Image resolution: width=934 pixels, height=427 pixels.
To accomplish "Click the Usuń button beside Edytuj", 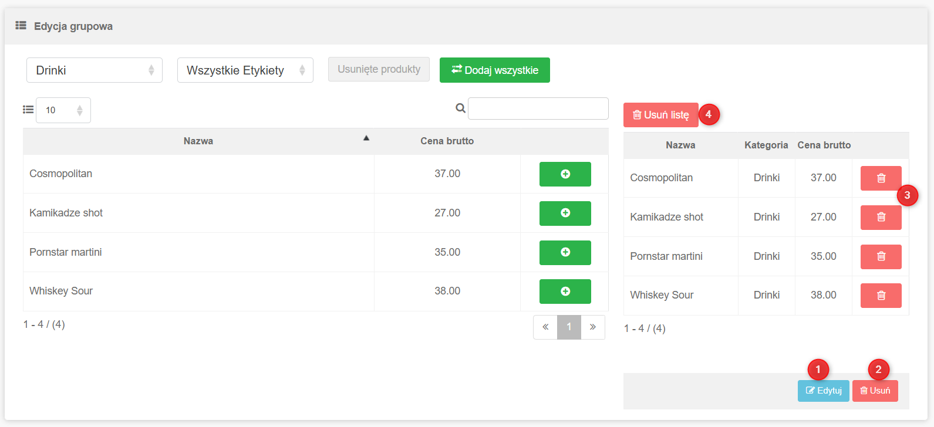I will click(875, 391).
